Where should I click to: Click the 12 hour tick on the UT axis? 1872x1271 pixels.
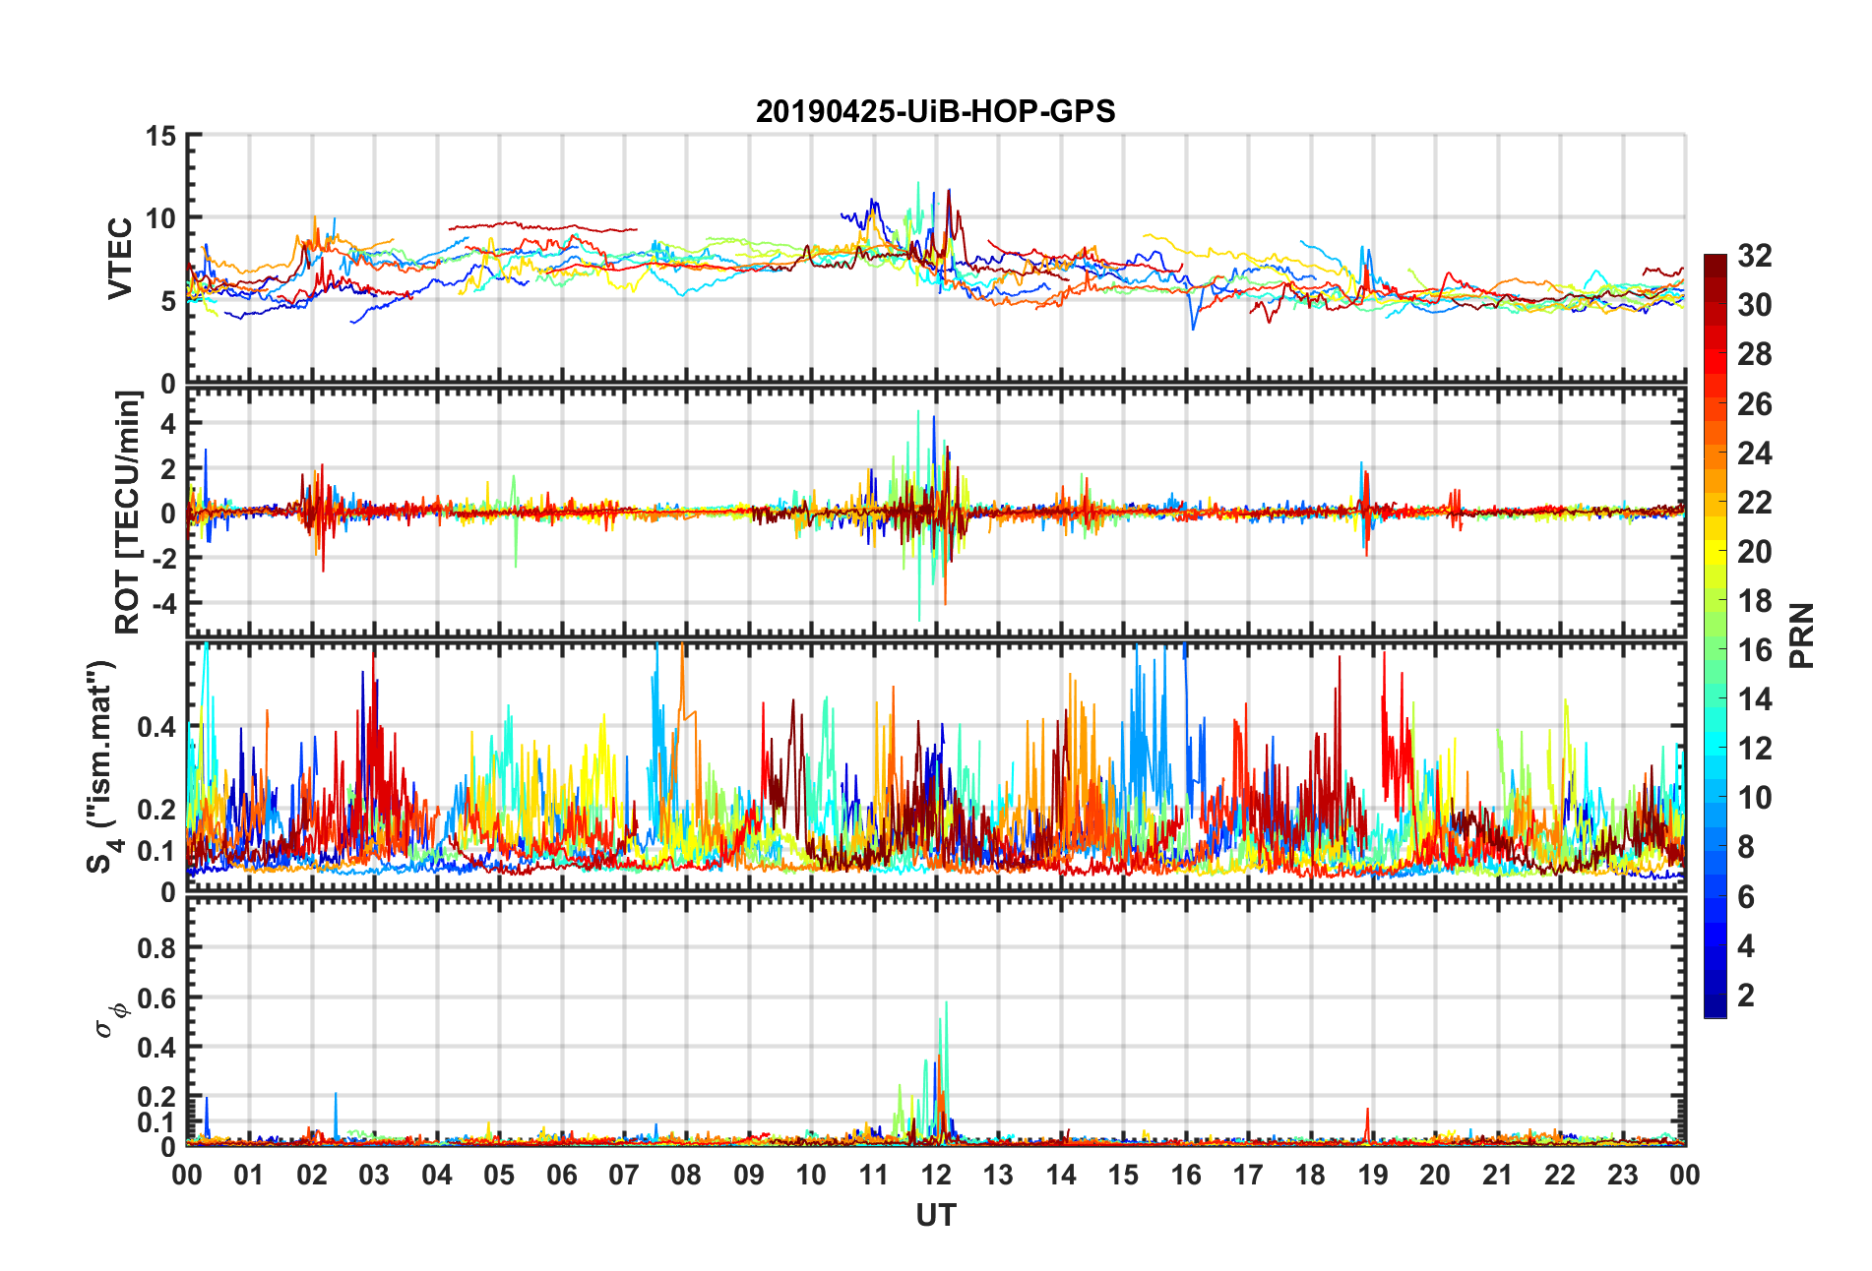(x=936, y=1175)
